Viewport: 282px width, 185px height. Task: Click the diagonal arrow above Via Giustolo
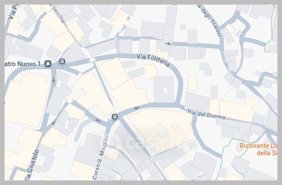54,123
